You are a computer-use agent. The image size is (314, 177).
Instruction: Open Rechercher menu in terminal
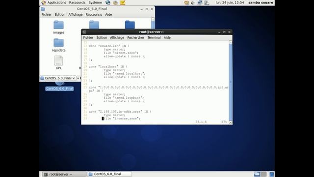(135, 37)
